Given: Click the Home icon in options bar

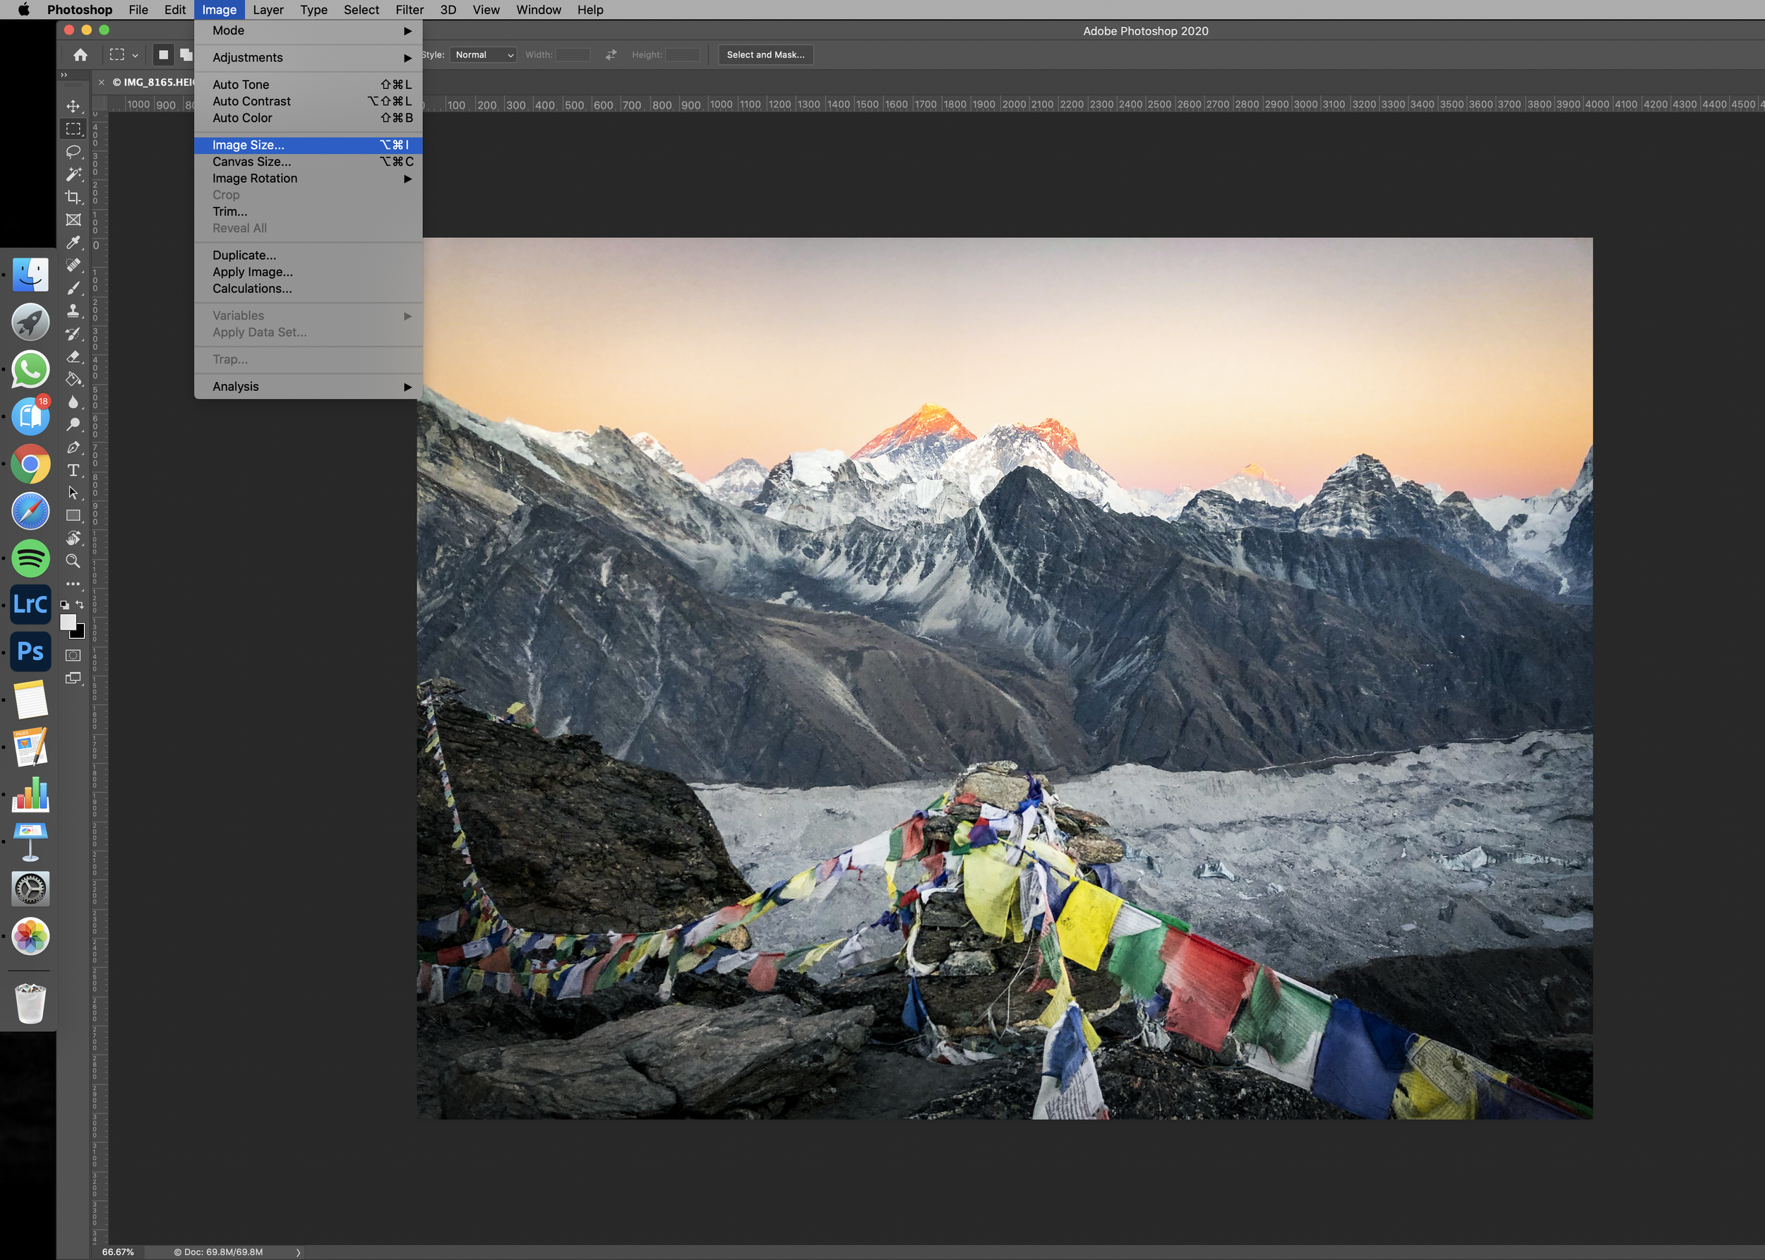Looking at the screenshot, I should 80,55.
